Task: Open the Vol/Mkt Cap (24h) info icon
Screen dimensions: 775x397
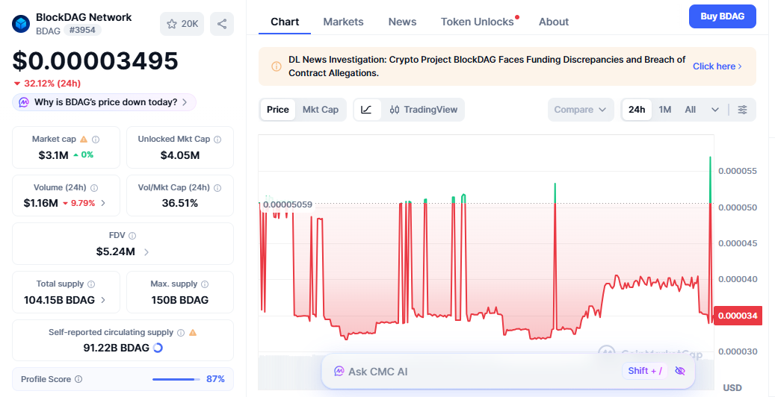Action: pyautogui.click(x=217, y=188)
